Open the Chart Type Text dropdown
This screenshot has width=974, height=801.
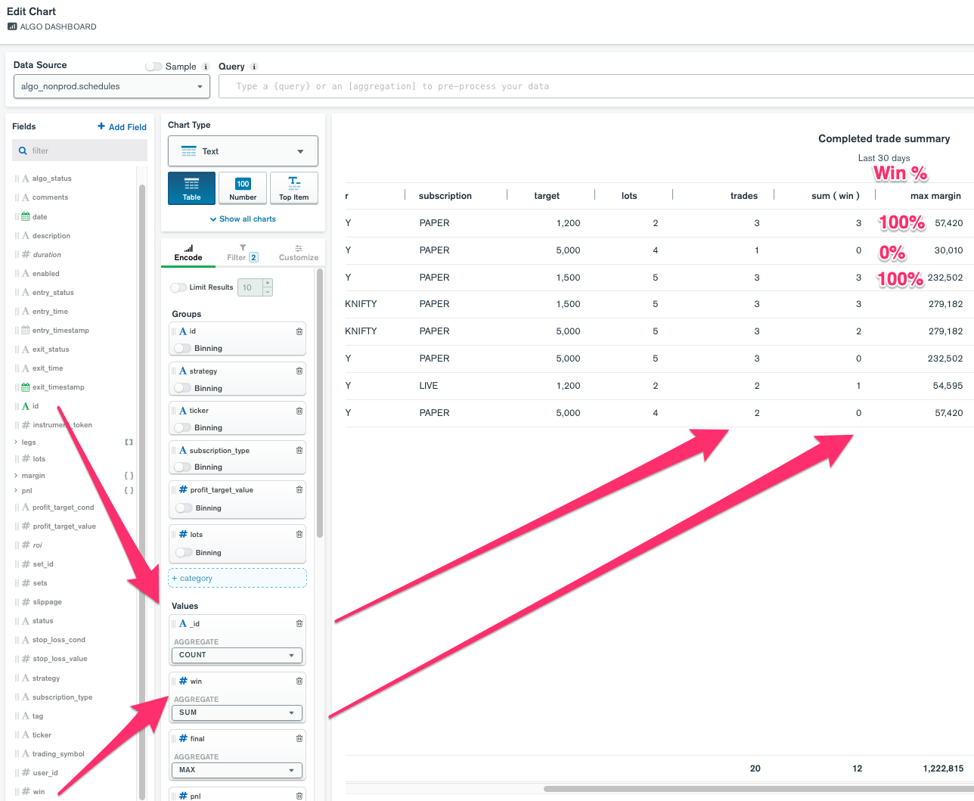tap(243, 151)
